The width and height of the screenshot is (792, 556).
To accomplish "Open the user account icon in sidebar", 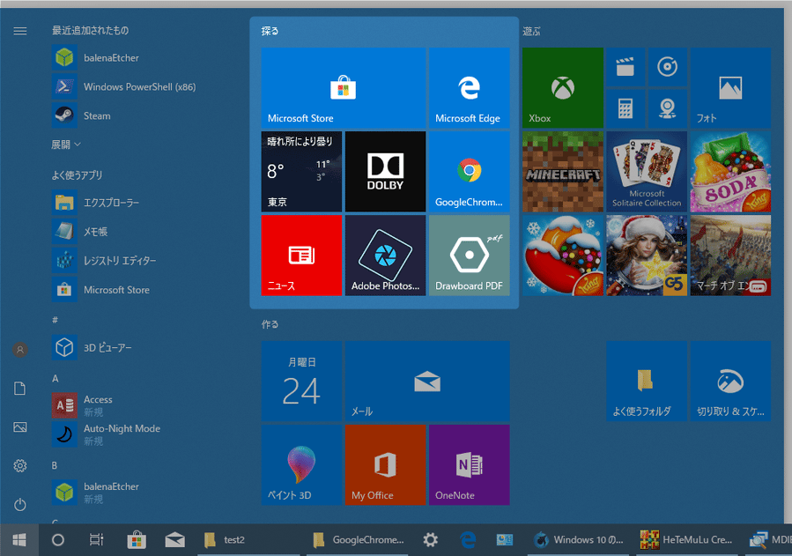I will point(20,350).
